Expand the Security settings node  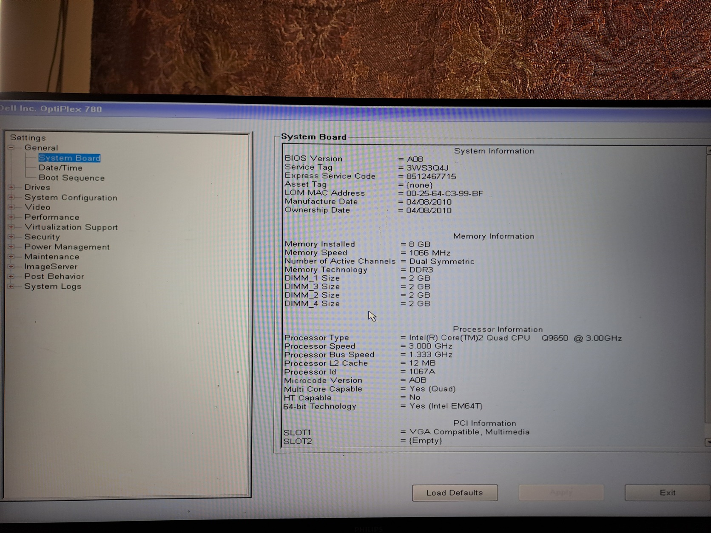11,237
